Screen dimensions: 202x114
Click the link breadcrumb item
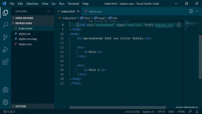[x=115, y=18]
